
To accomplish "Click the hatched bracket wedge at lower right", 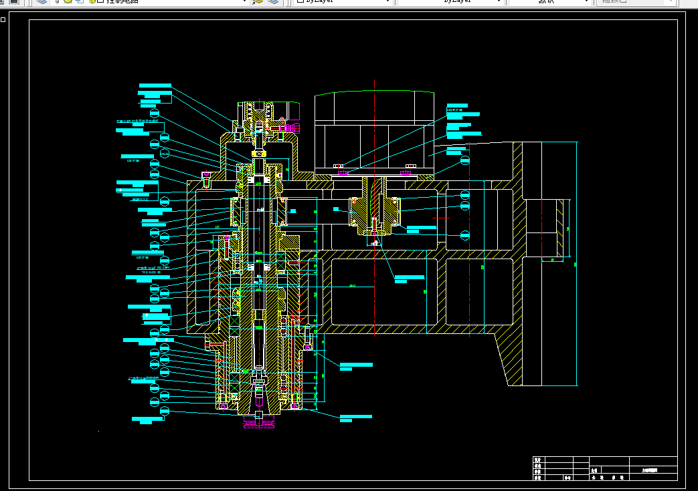I will point(510,359).
